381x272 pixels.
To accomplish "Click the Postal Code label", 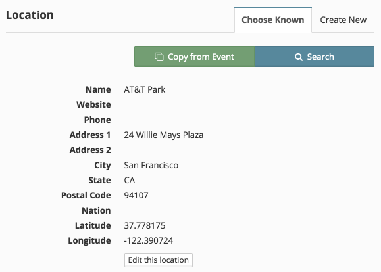I will (86, 195).
